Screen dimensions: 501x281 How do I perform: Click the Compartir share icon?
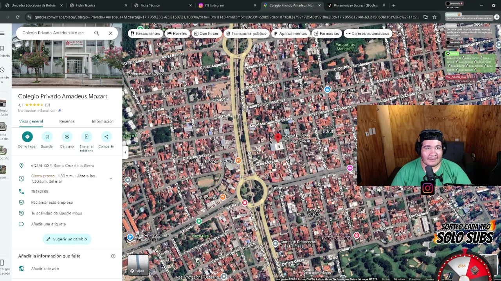pyautogui.click(x=106, y=137)
